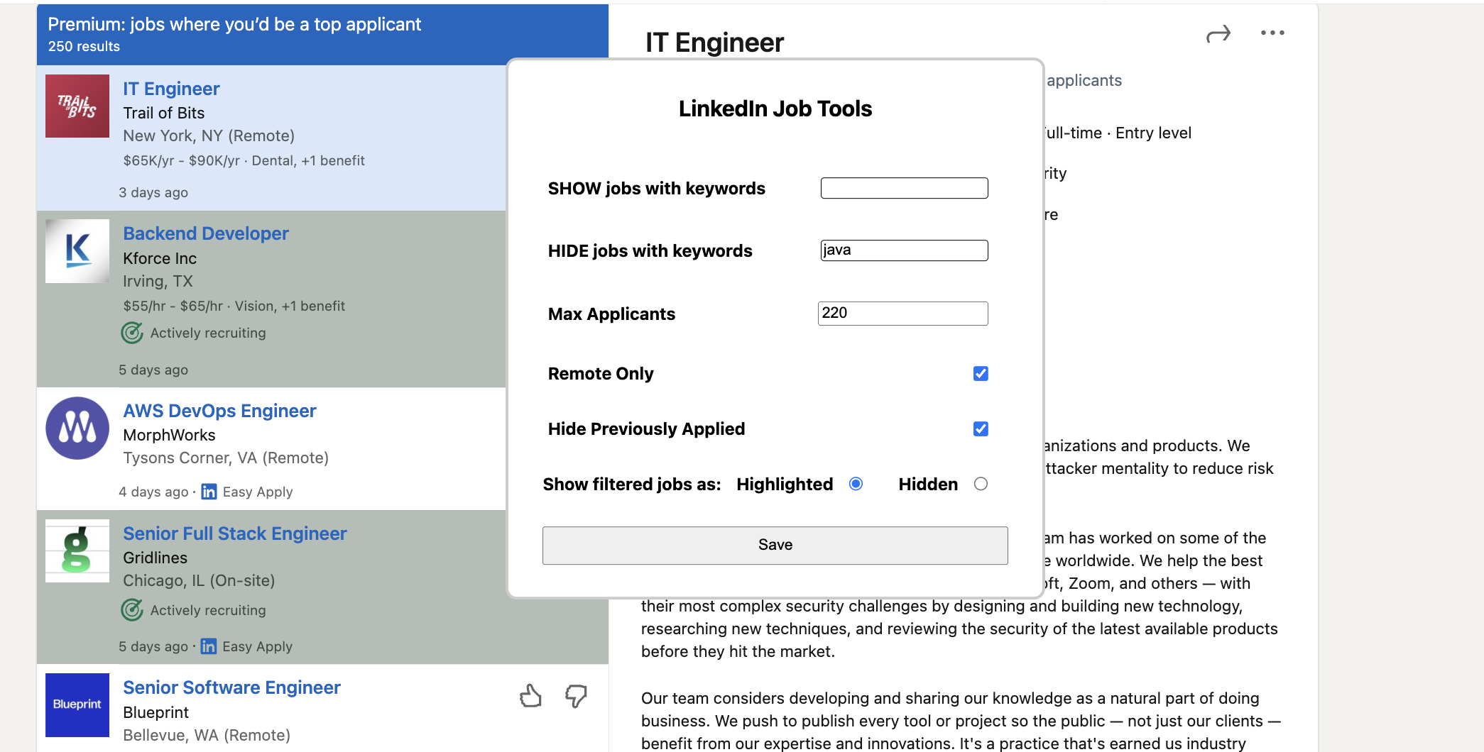Image resolution: width=1484 pixels, height=752 pixels.
Task: Click the 250 results text
Action: click(x=84, y=46)
